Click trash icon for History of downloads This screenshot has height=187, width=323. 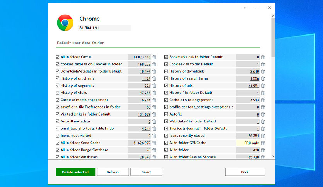[263, 71]
